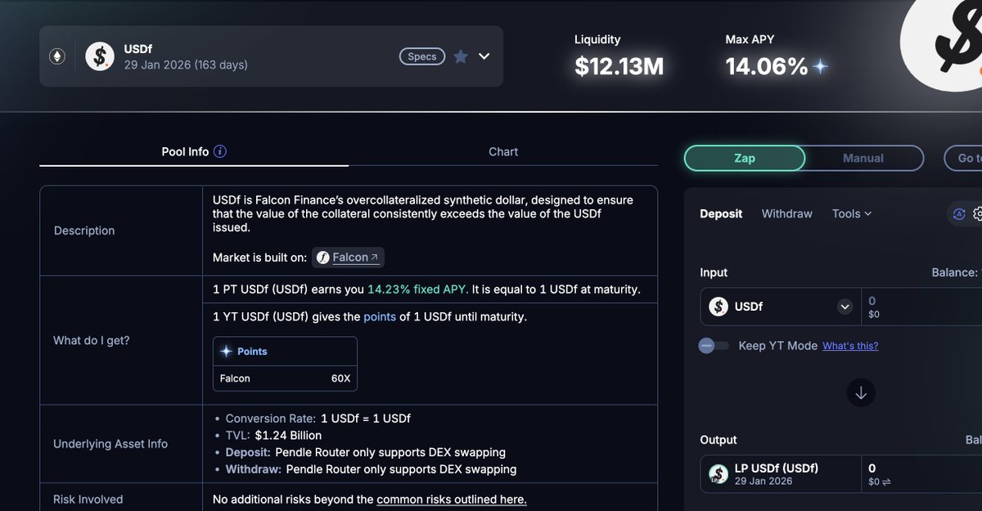982x511 pixels.
Task: Open the Withdraw tab
Action: (x=787, y=213)
